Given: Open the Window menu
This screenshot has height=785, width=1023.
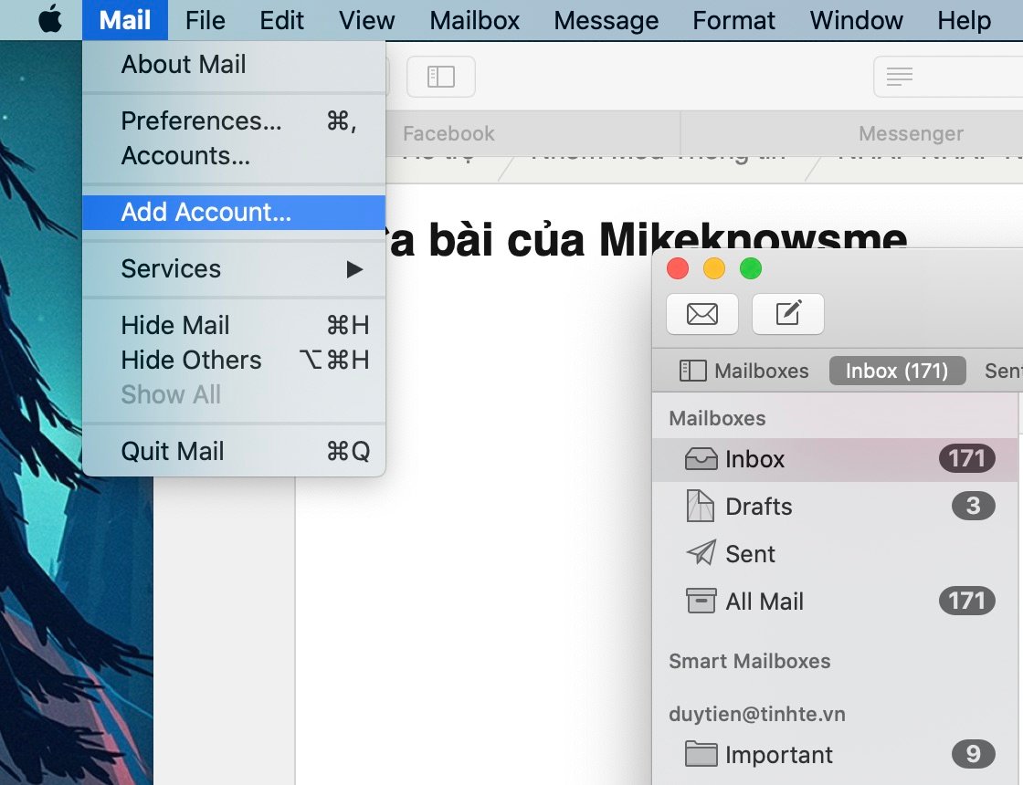Looking at the screenshot, I should (x=856, y=20).
